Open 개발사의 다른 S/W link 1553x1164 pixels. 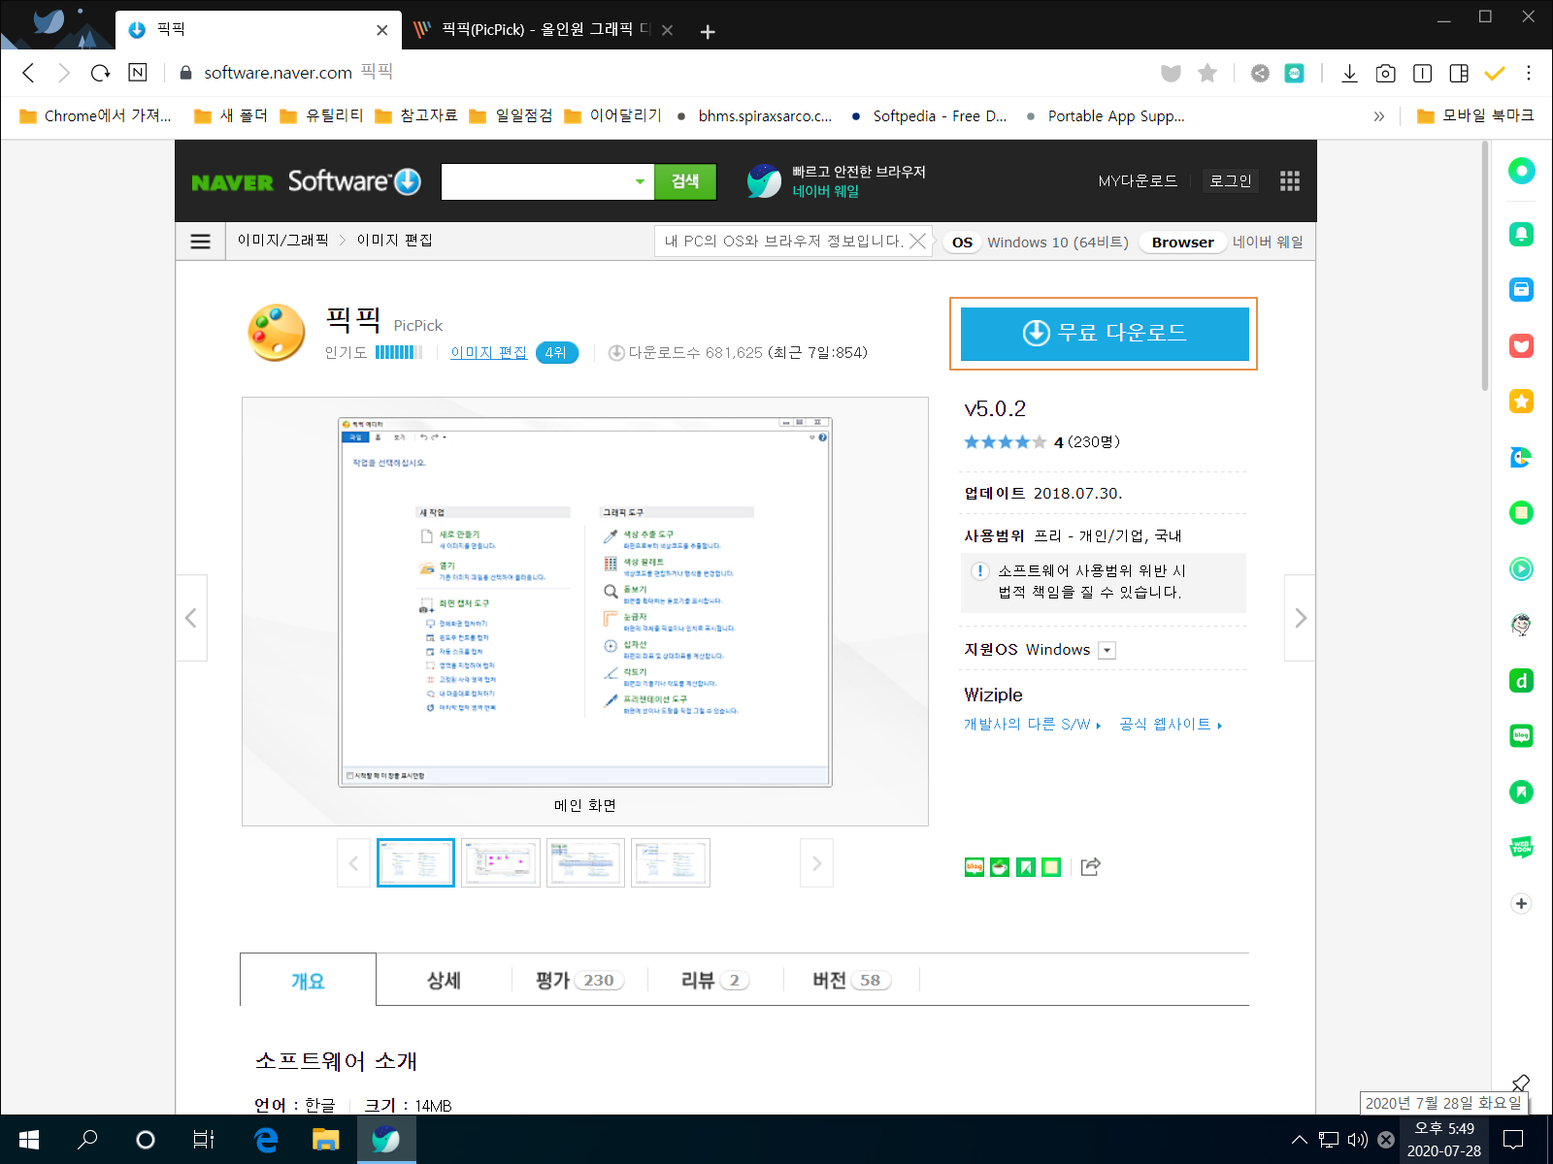coord(1033,724)
